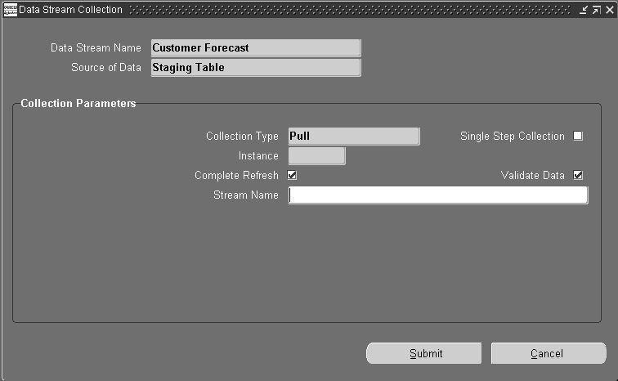Click the Oracle window icon in title bar
The height and width of the screenshot is (381, 618).
pyautogui.click(x=11, y=10)
